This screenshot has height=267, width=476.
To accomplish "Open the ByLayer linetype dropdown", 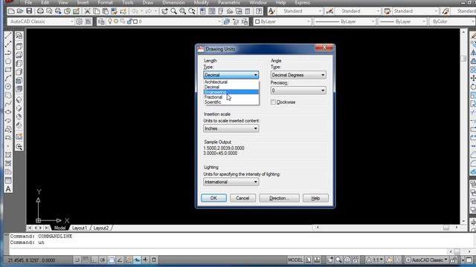I will 345,22.
